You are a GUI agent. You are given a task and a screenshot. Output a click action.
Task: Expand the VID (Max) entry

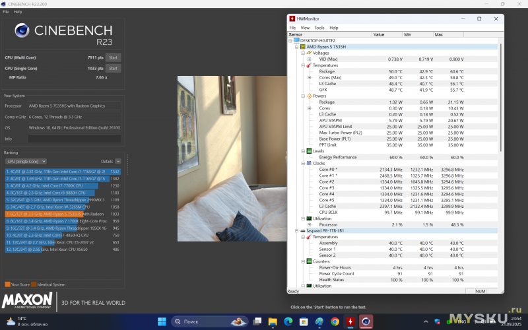pyautogui.click(x=309, y=59)
